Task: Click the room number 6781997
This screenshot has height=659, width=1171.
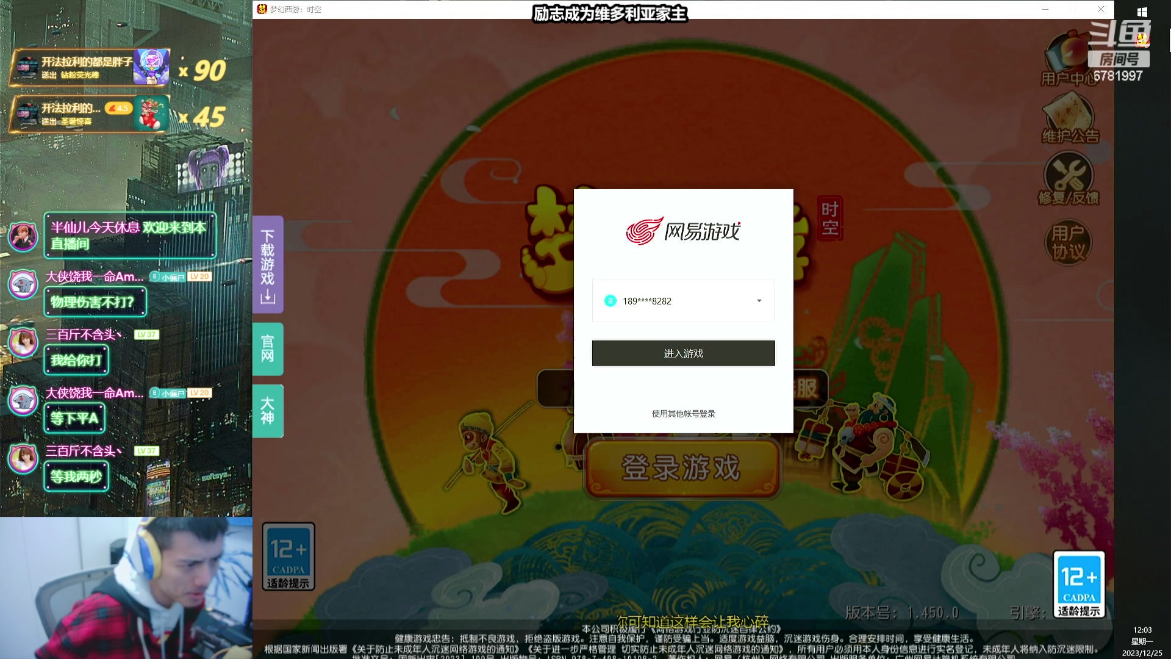Action: (1117, 76)
